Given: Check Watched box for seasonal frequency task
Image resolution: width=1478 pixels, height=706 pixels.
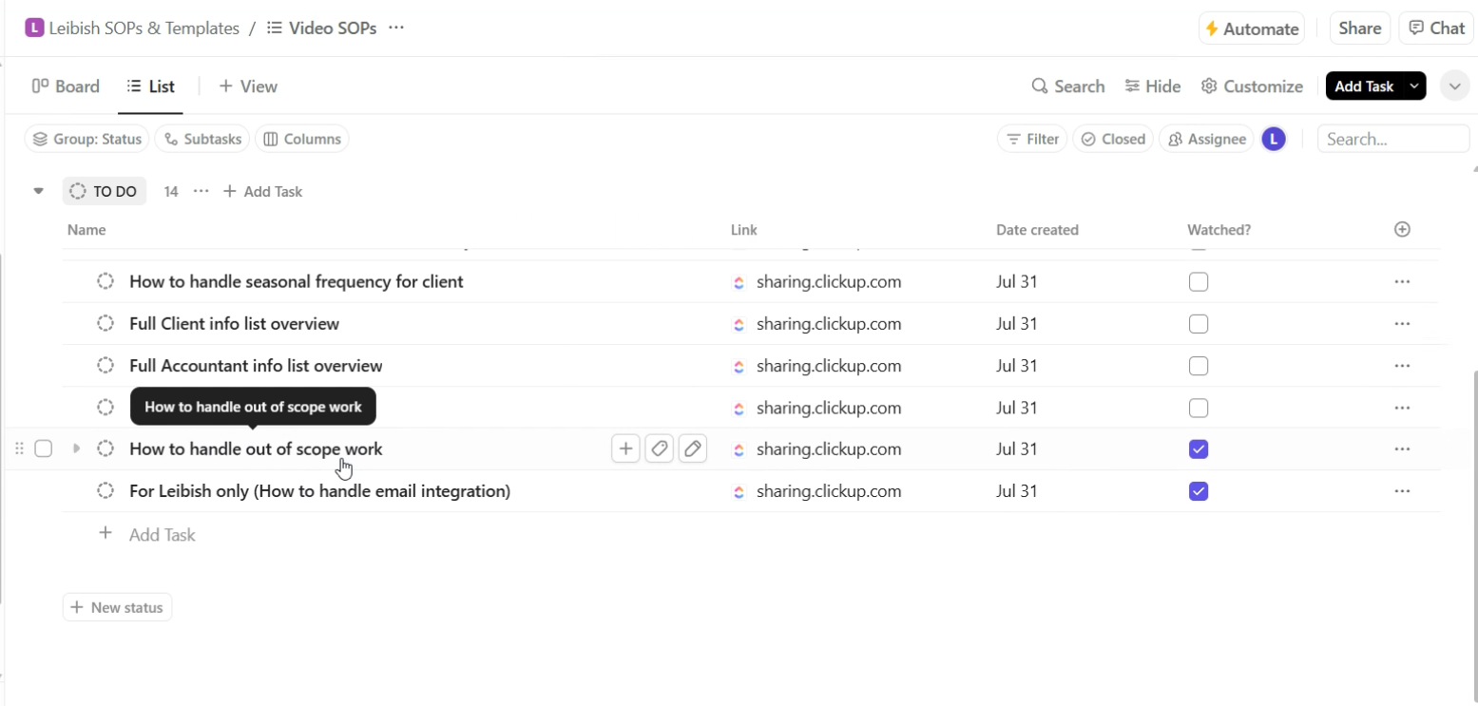Looking at the screenshot, I should [x=1199, y=282].
